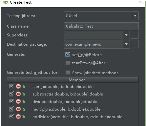Image resolution: width=146 pixels, height=126 pixels.
Task: Click method icon beside divide row
Action: click(x=18, y=101)
